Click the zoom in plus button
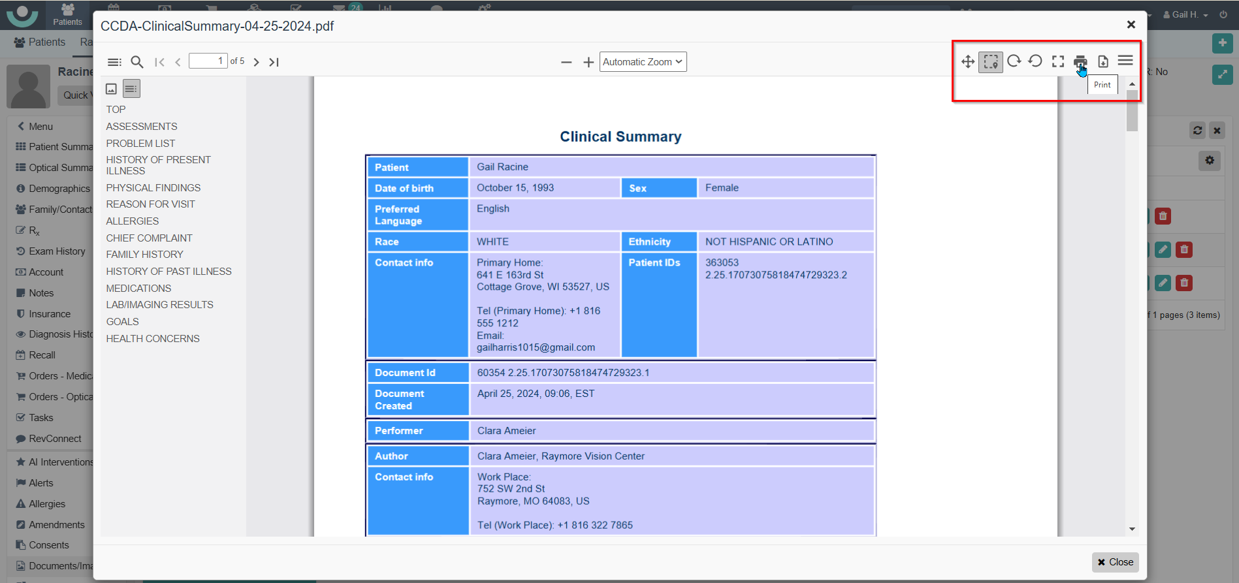The height and width of the screenshot is (583, 1239). click(x=588, y=62)
